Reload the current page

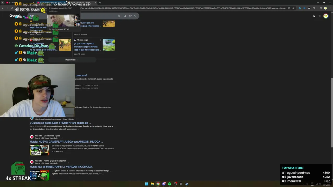tap(12, 8)
